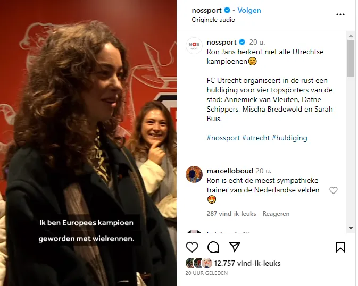Click the NOS sport profile avatar
This screenshot has height=286, width=358.
(194, 45)
